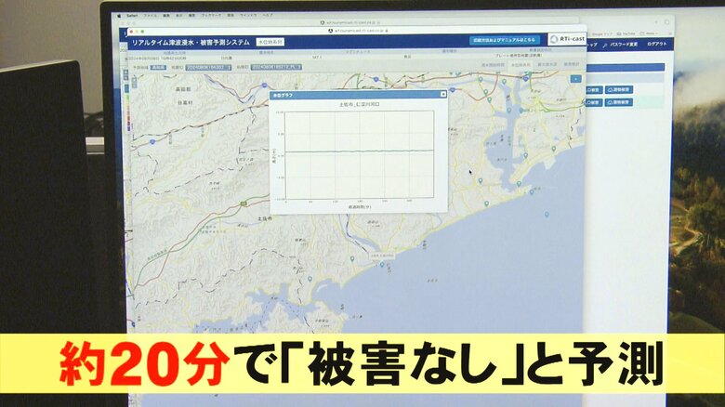Open the first earthquake ID dropdown

(x=208, y=67)
